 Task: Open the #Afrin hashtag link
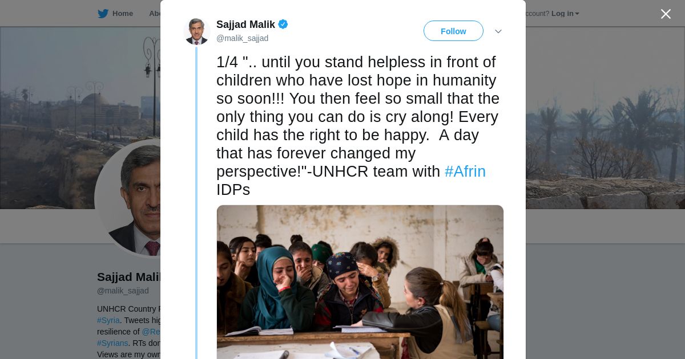click(x=465, y=172)
